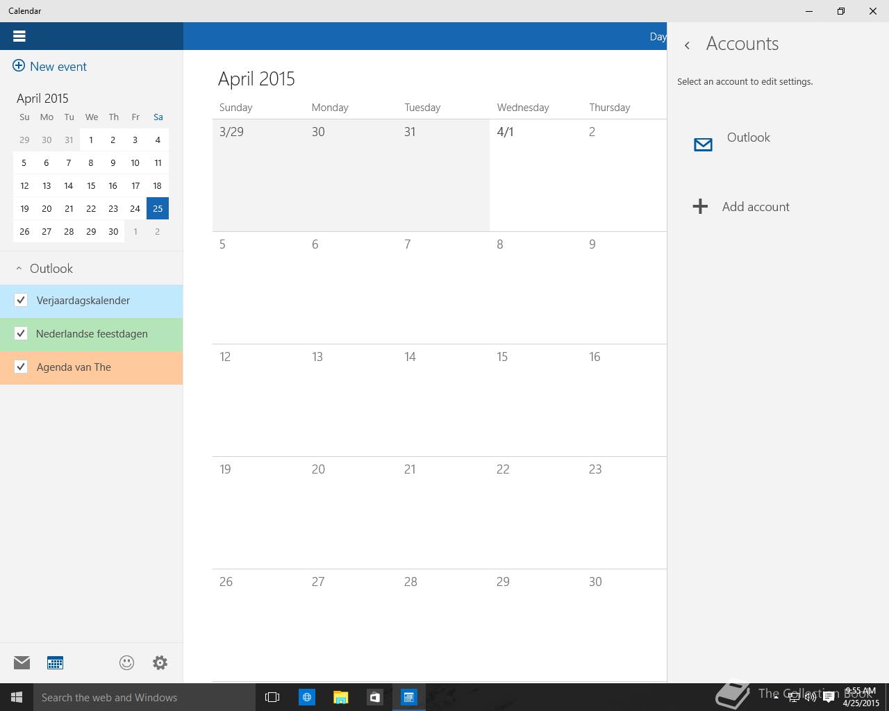Click the Calendar app taskbar icon
Screen dimensions: 889x711
(408, 697)
